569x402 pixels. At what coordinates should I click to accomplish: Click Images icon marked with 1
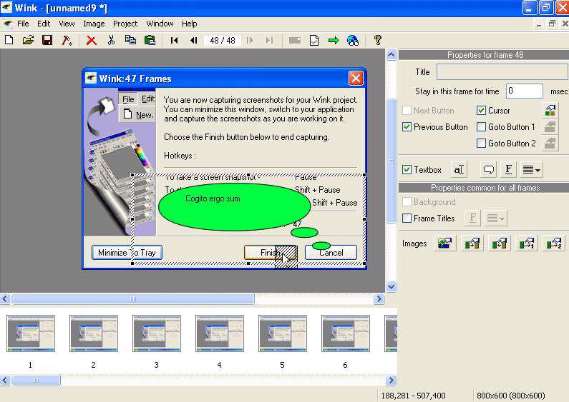[527, 243]
